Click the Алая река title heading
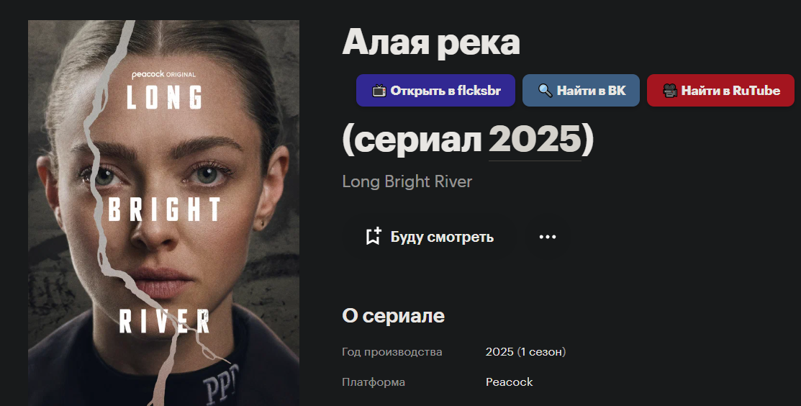Screen dimensions: 801x406 pyautogui.click(x=431, y=42)
